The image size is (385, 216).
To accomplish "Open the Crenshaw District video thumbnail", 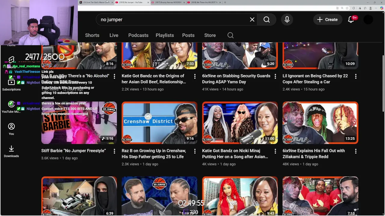I will 159,123.
